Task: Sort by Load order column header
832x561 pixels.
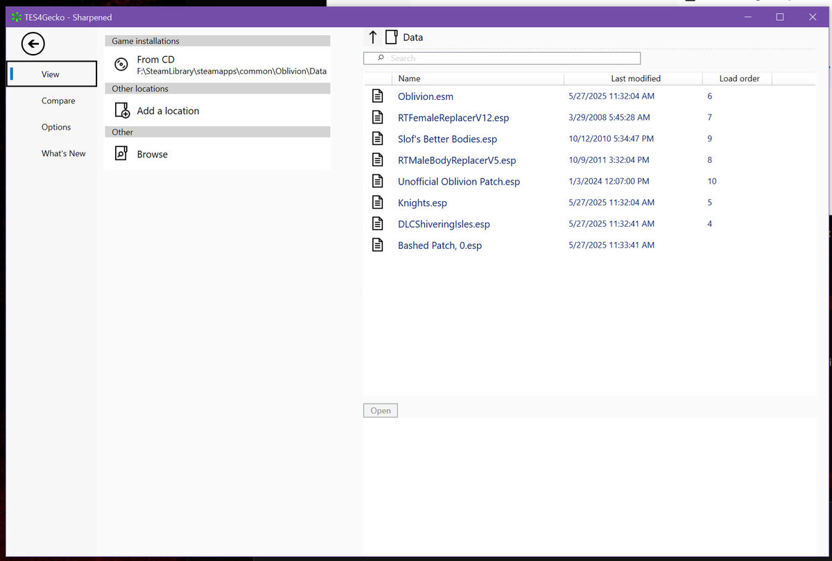Action: point(739,78)
